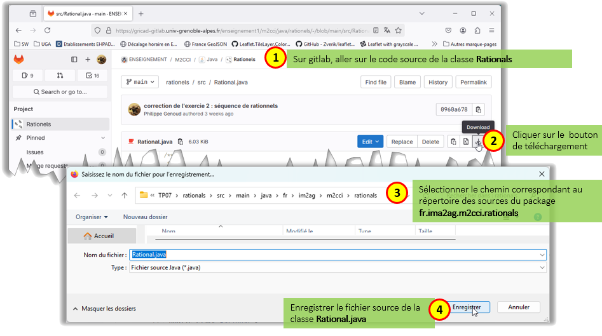
Task: Copy file path next to Rational.java
Action: tap(181, 142)
